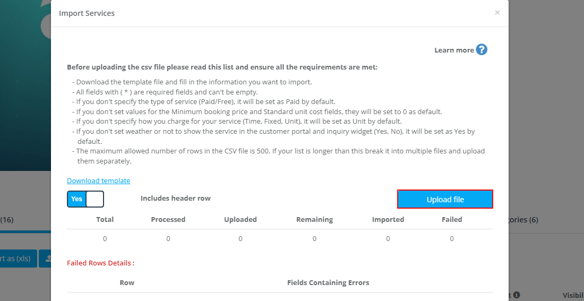The width and height of the screenshot is (584, 301).
Task: Click the Processed column header
Action: coord(168,219)
